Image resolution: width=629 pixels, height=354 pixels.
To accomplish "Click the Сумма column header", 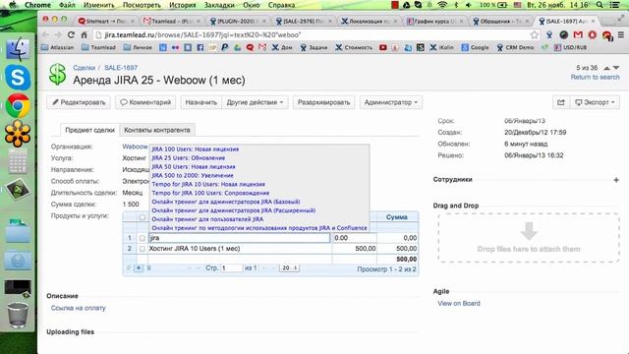I will tap(397, 217).
